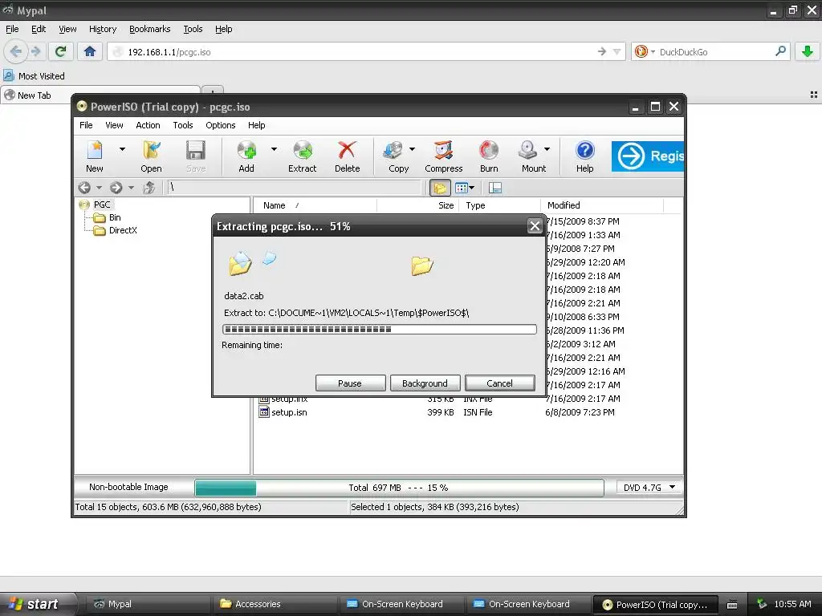The image size is (822, 616).
Task: Click the Mypal browser back arrow
Action: point(16,51)
